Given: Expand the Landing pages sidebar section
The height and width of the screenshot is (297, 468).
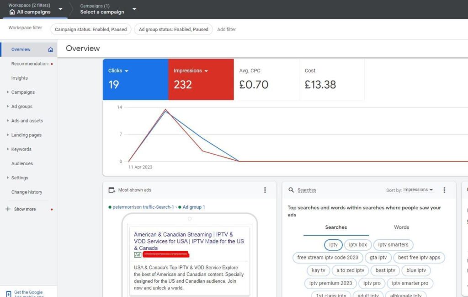Looking at the screenshot, I should pos(8,135).
